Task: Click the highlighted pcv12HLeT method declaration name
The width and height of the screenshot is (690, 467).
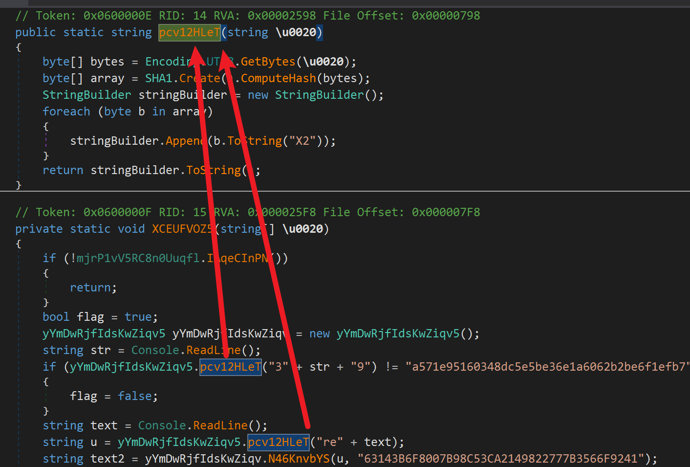Action: 189,33
